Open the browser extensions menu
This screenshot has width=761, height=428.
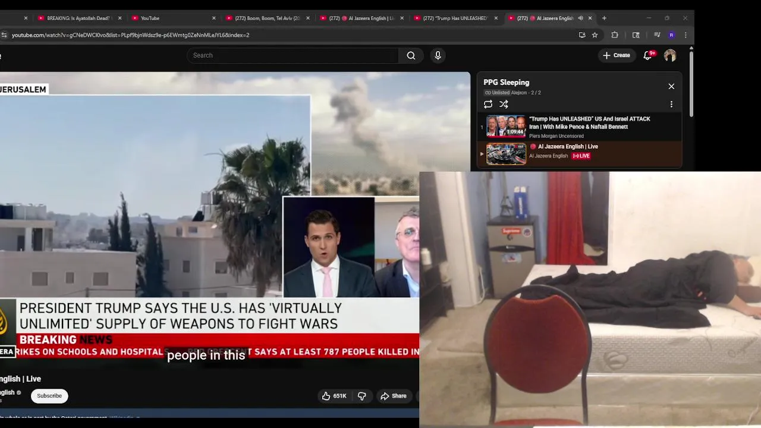tap(615, 35)
